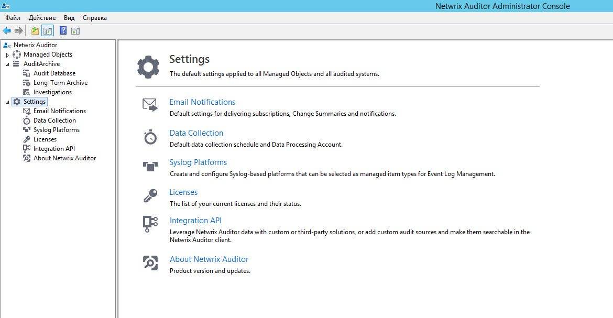Select Managed Objects in the tree
The height and width of the screenshot is (318, 613).
point(48,54)
